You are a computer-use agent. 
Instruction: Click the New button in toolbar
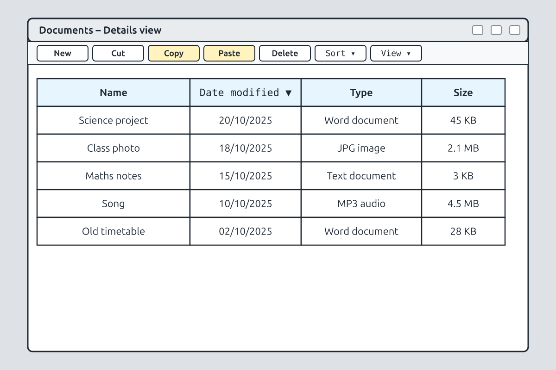(x=63, y=53)
